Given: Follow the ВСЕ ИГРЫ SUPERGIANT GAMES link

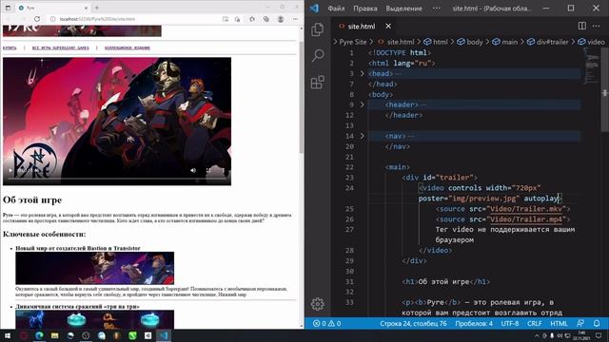Looking at the screenshot, I should tap(60, 47).
